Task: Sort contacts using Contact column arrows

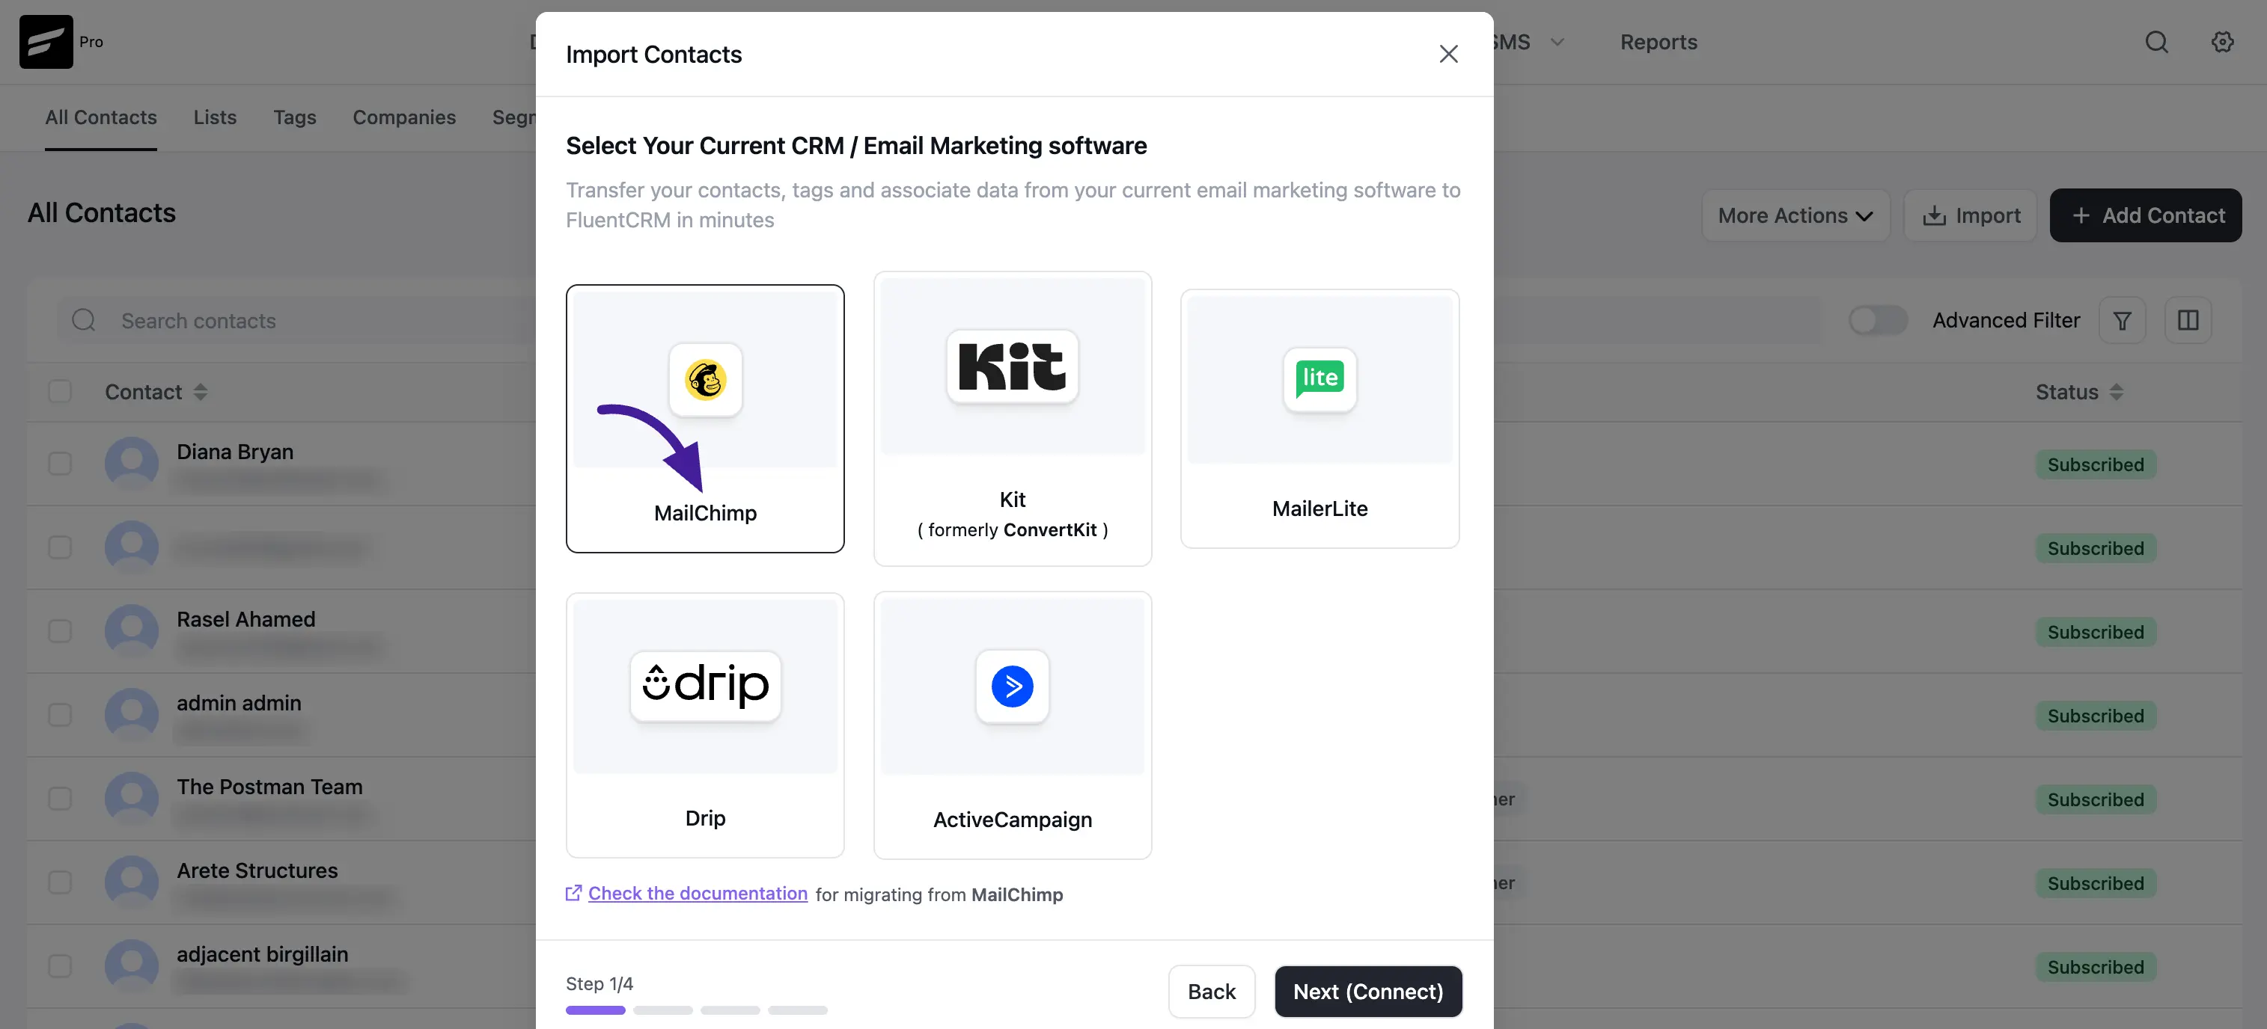Action: (201, 393)
